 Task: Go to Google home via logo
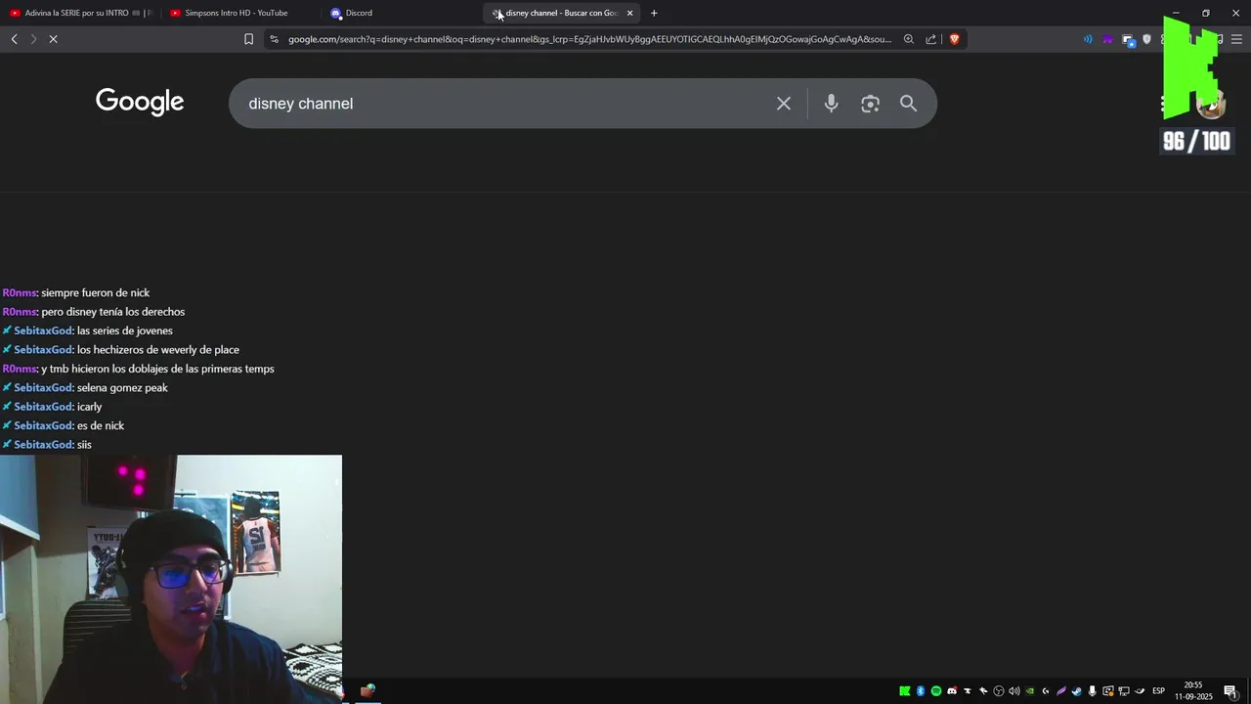(x=140, y=102)
